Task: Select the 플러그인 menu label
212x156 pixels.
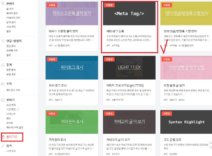Action: 12,137
